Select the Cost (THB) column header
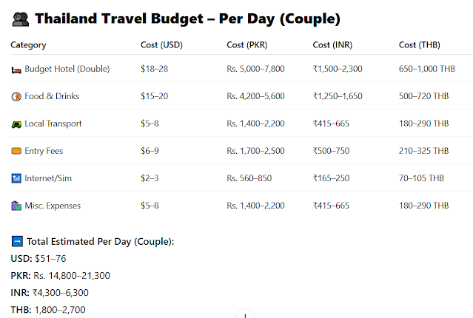Screen dimensions: 473x318 click(x=419, y=45)
